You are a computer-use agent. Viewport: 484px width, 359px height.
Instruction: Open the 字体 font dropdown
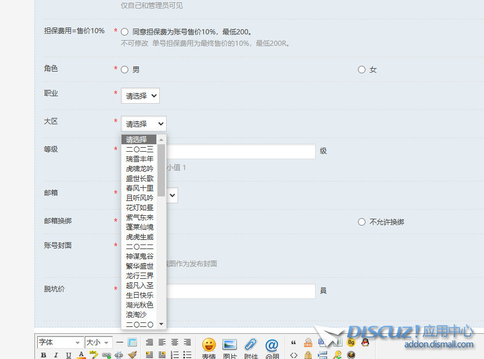click(60, 342)
